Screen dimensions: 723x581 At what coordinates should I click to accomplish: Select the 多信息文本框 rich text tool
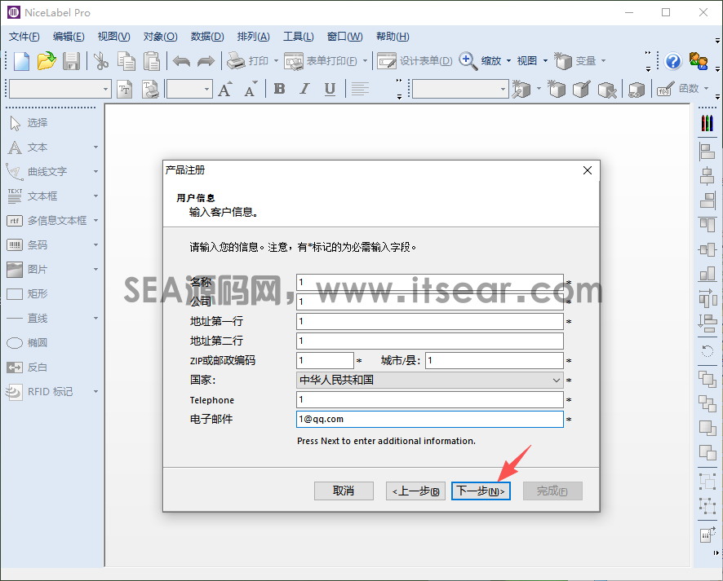47,221
